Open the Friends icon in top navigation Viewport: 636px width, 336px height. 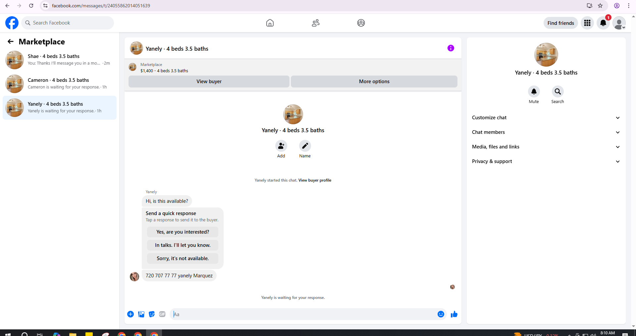[x=316, y=23]
